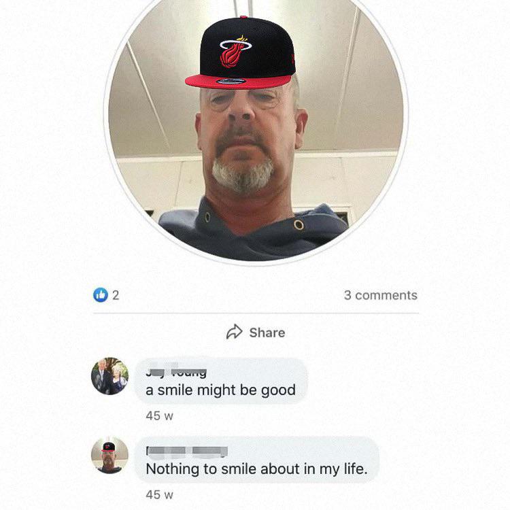Select the "Nothing to smile about" reply
The width and height of the screenshot is (510, 510).
pyautogui.click(x=256, y=469)
